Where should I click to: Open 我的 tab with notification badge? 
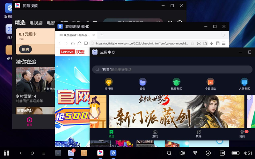point(242,134)
